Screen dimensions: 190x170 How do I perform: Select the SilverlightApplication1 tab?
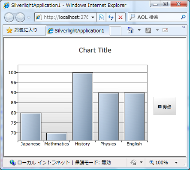pyautogui.click(x=78, y=31)
